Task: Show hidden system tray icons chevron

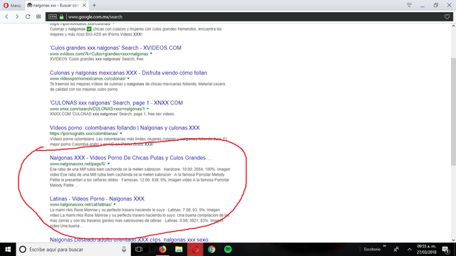Action: [x=410, y=250]
